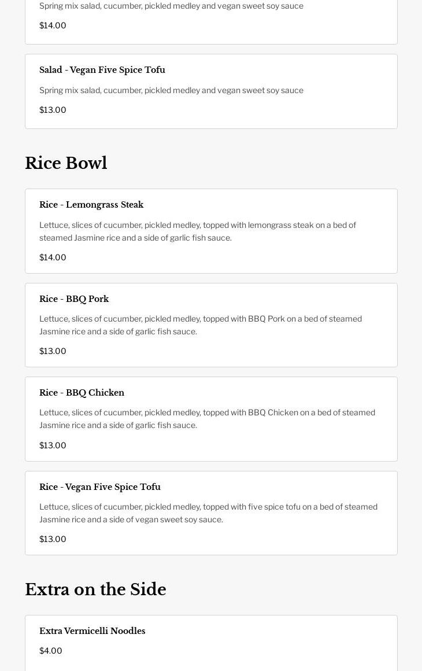422x671 pixels.
Task: Click the $13.00 price under Rice - BBQ Chicken
Action: [x=53, y=445]
